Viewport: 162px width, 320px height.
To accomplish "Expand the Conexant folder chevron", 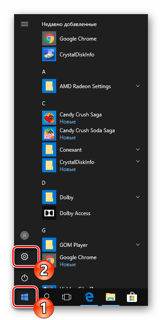I will tap(138, 149).
